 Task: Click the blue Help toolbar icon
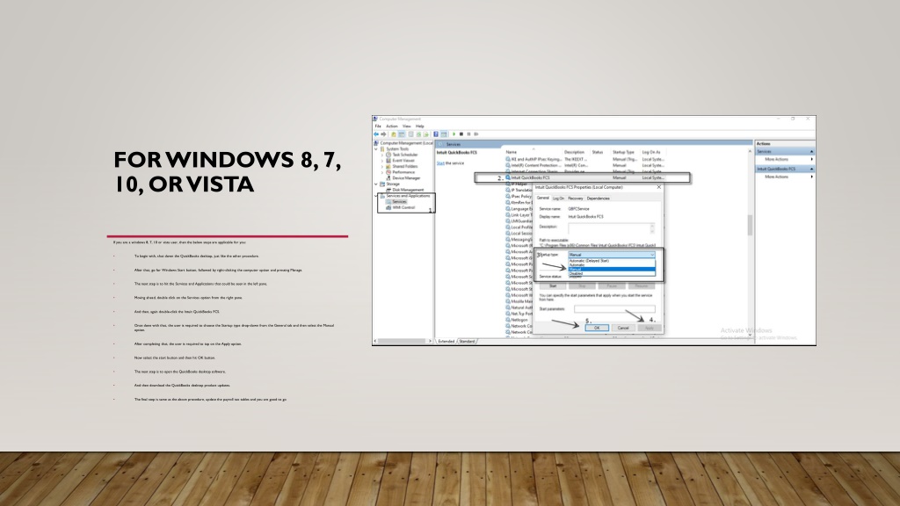pos(436,134)
